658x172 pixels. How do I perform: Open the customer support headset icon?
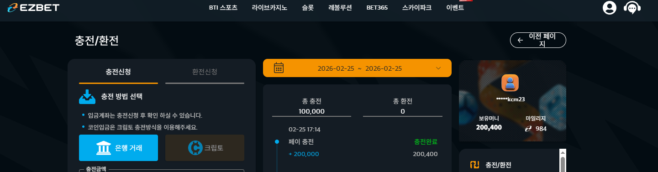(x=632, y=8)
